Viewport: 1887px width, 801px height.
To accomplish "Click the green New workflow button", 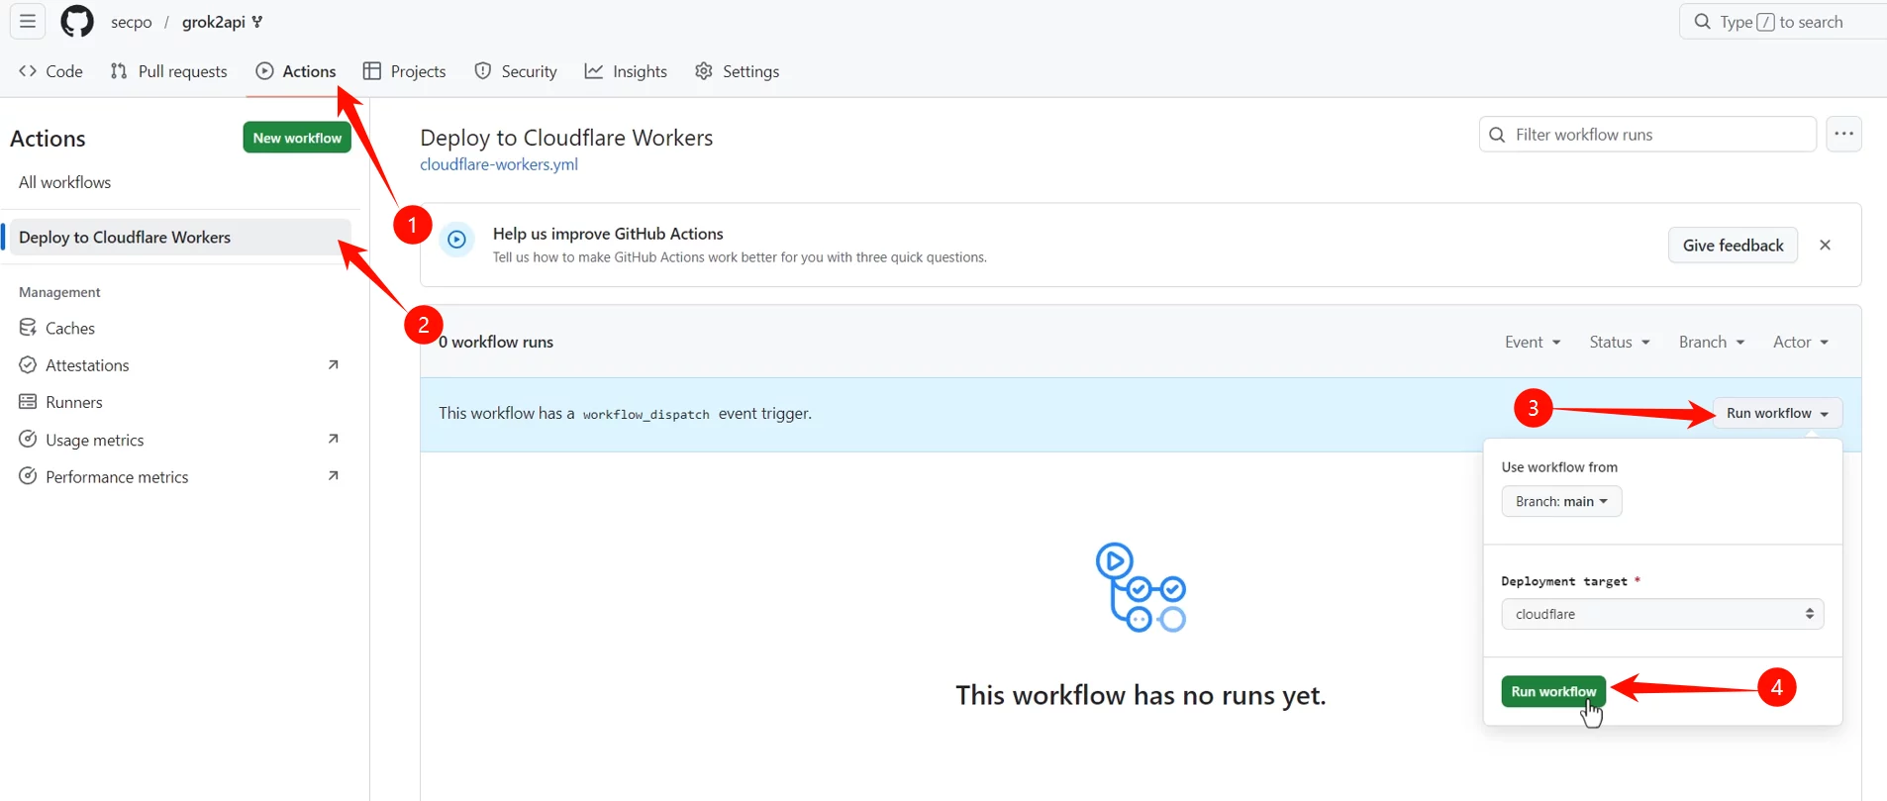I will pyautogui.click(x=297, y=138).
